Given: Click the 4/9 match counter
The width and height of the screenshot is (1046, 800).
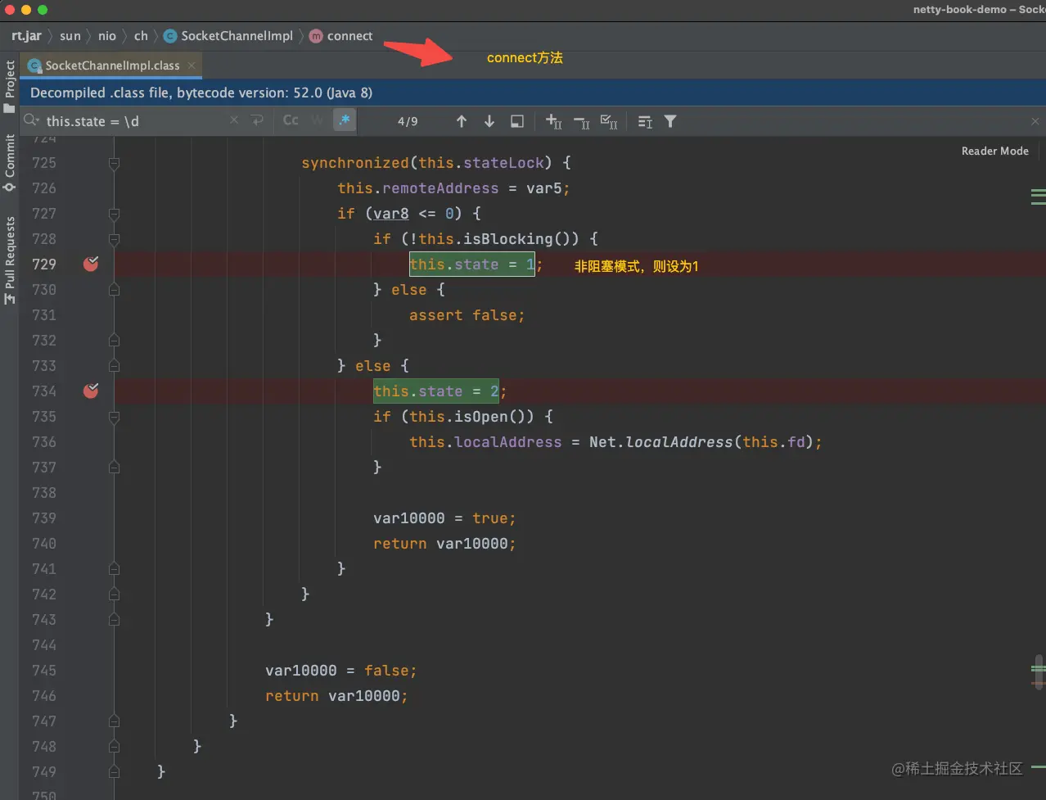Looking at the screenshot, I should [x=408, y=121].
